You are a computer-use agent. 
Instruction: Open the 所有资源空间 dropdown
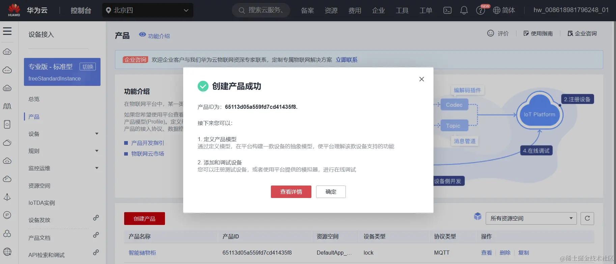point(531,218)
